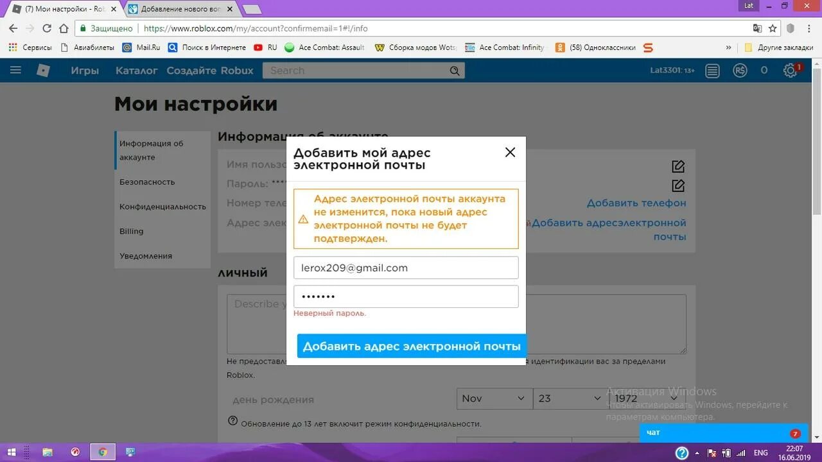Screen dimensions: 822x462
Task: Open the settings gear icon
Action: [790, 71]
